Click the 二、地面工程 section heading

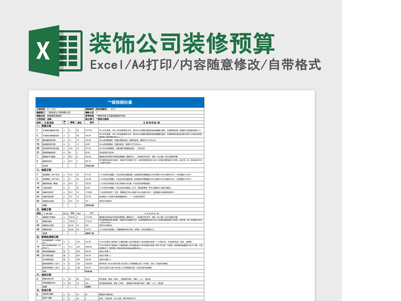(44, 170)
